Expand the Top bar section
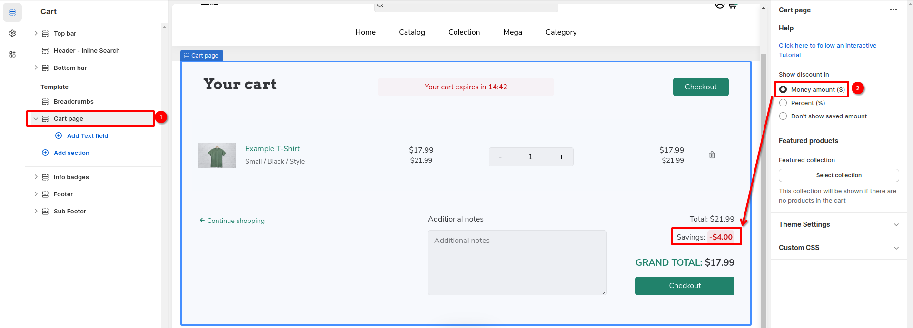 (x=36, y=33)
